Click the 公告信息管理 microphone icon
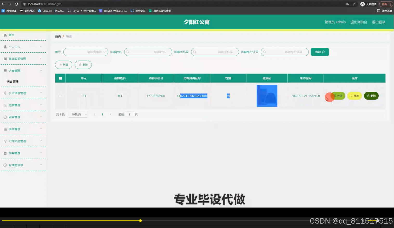394x228 pixels. (5, 93)
